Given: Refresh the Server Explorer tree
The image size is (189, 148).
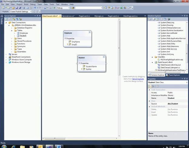Looking at the screenshot, I should click(6, 19).
